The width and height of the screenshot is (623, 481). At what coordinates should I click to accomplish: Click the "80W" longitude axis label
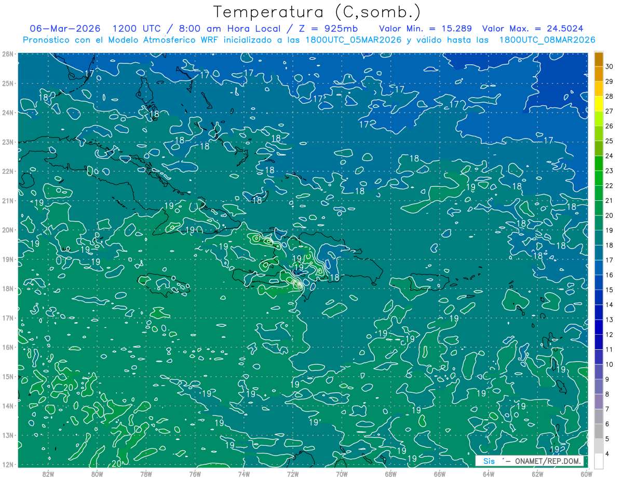tap(97, 474)
